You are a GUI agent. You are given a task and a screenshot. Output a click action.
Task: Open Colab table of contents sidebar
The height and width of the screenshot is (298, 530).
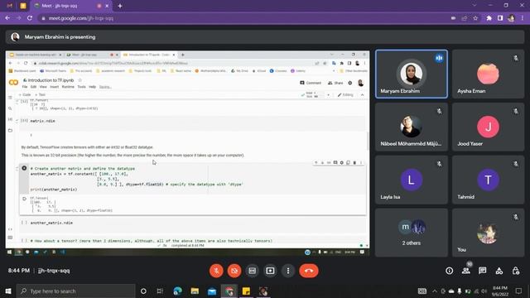click(10, 98)
